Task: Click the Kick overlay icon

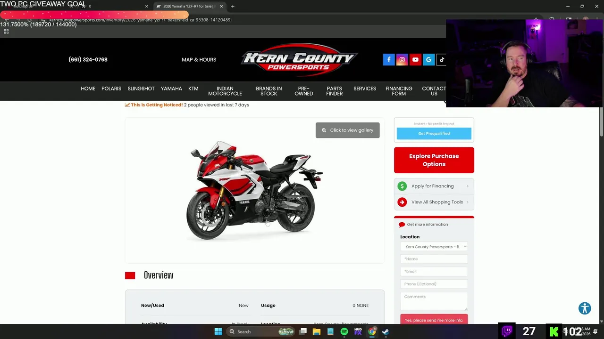Action: pos(554,331)
